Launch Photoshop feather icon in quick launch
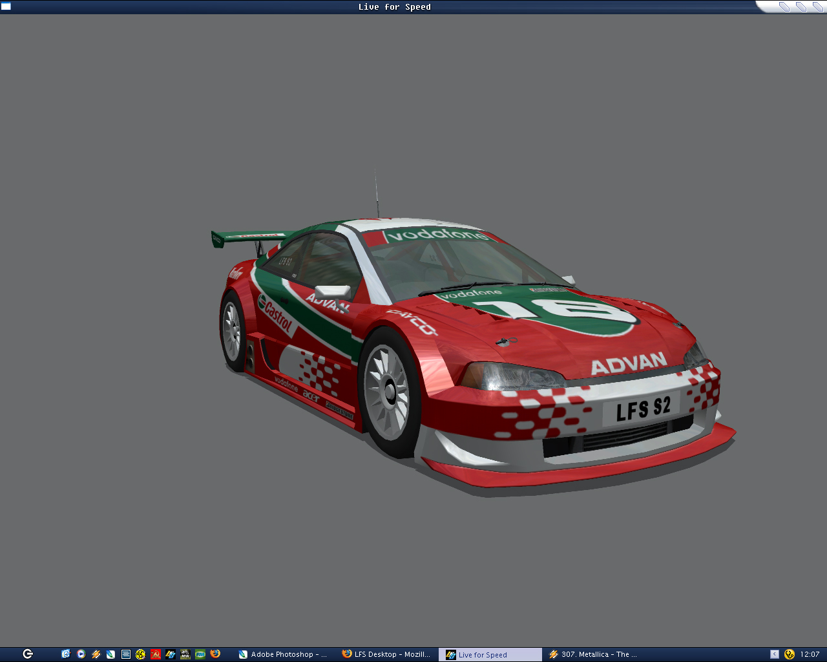Viewport: 827px width, 662px height. (x=110, y=654)
